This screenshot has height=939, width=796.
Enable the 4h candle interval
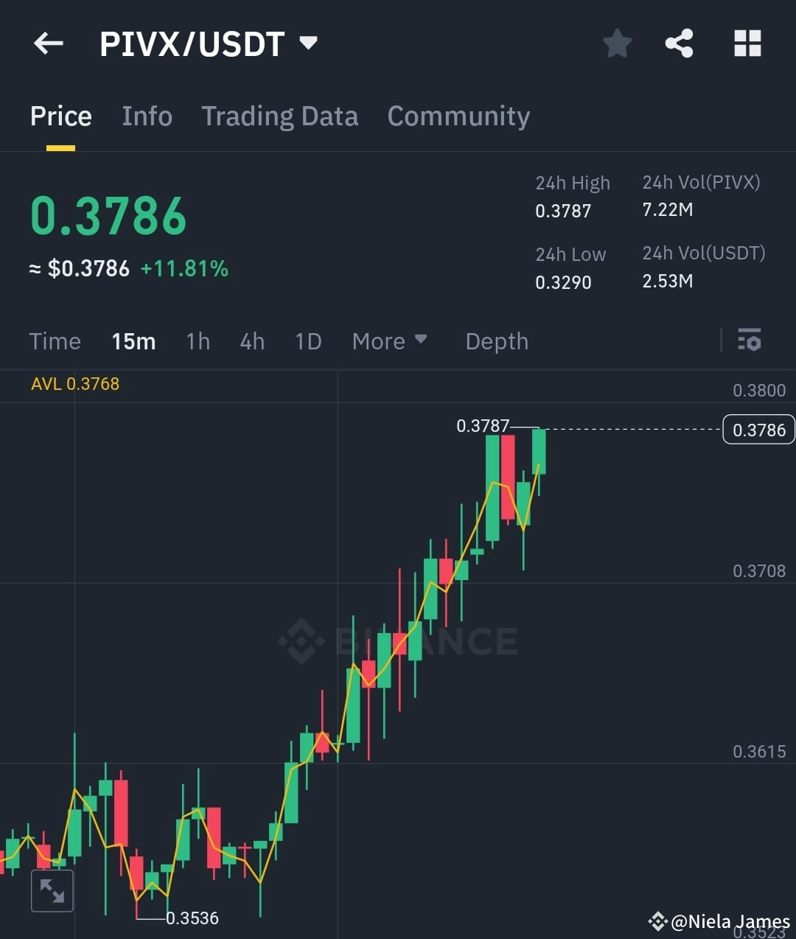[x=251, y=341]
